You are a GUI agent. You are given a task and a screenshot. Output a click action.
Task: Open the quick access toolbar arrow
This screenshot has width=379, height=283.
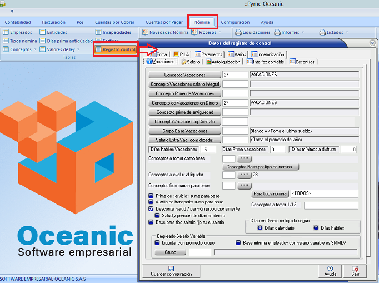pos(12,11)
